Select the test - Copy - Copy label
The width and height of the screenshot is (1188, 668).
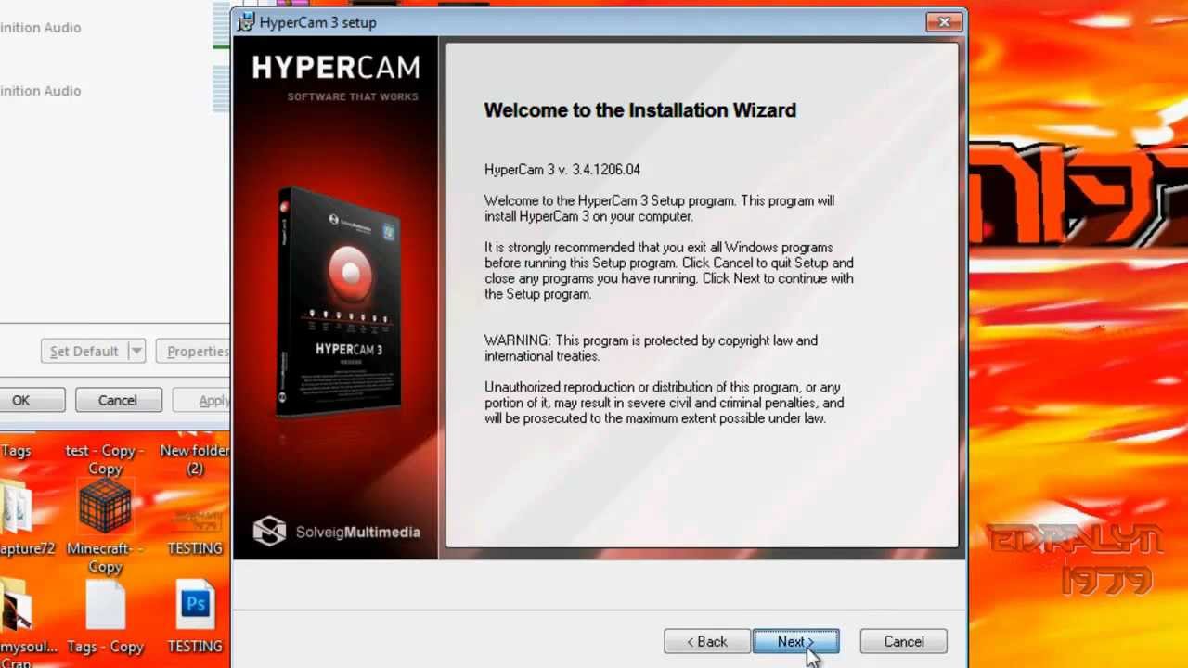click(x=105, y=459)
